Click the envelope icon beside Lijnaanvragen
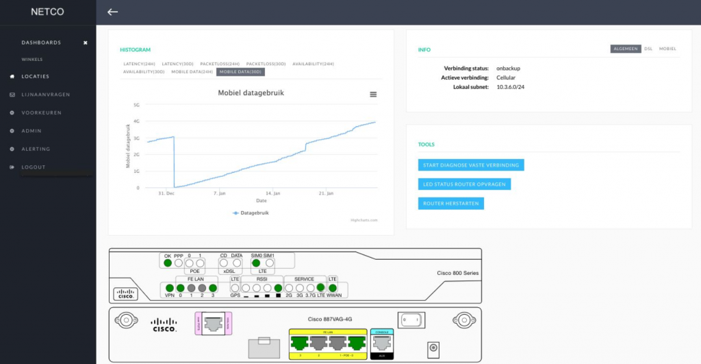Screen dimensions: 701x364 tap(12, 95)
